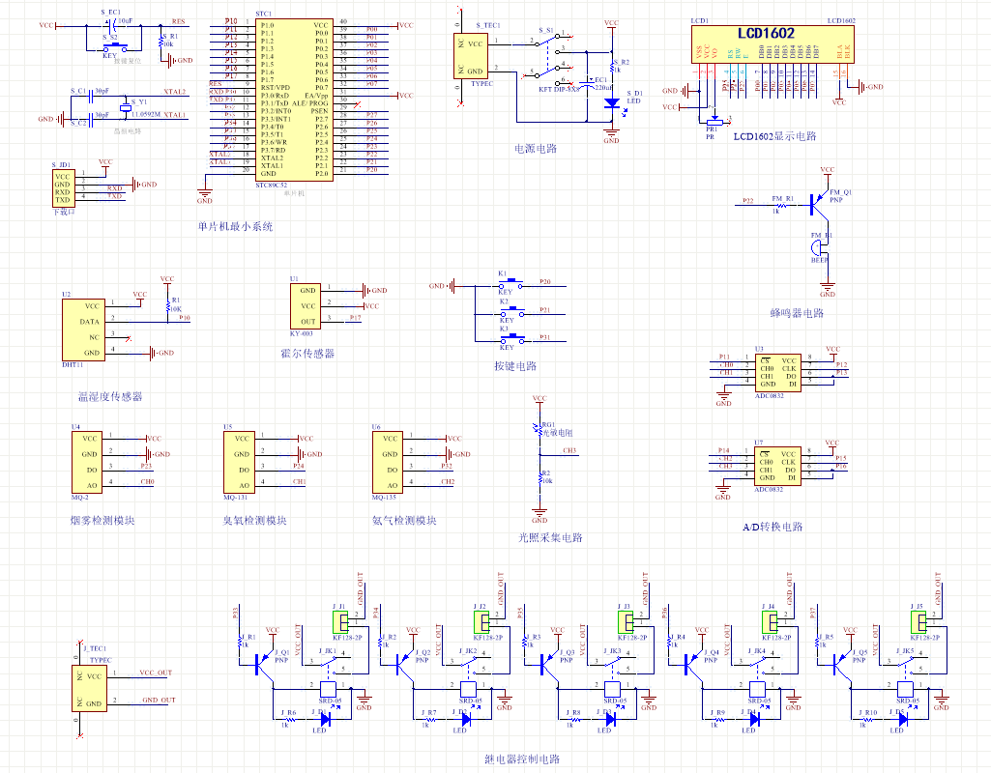Click the ADC0832 chip labeled U3
Screen dimensions: 991x773
pyautogui.click(x=778, y=373)
